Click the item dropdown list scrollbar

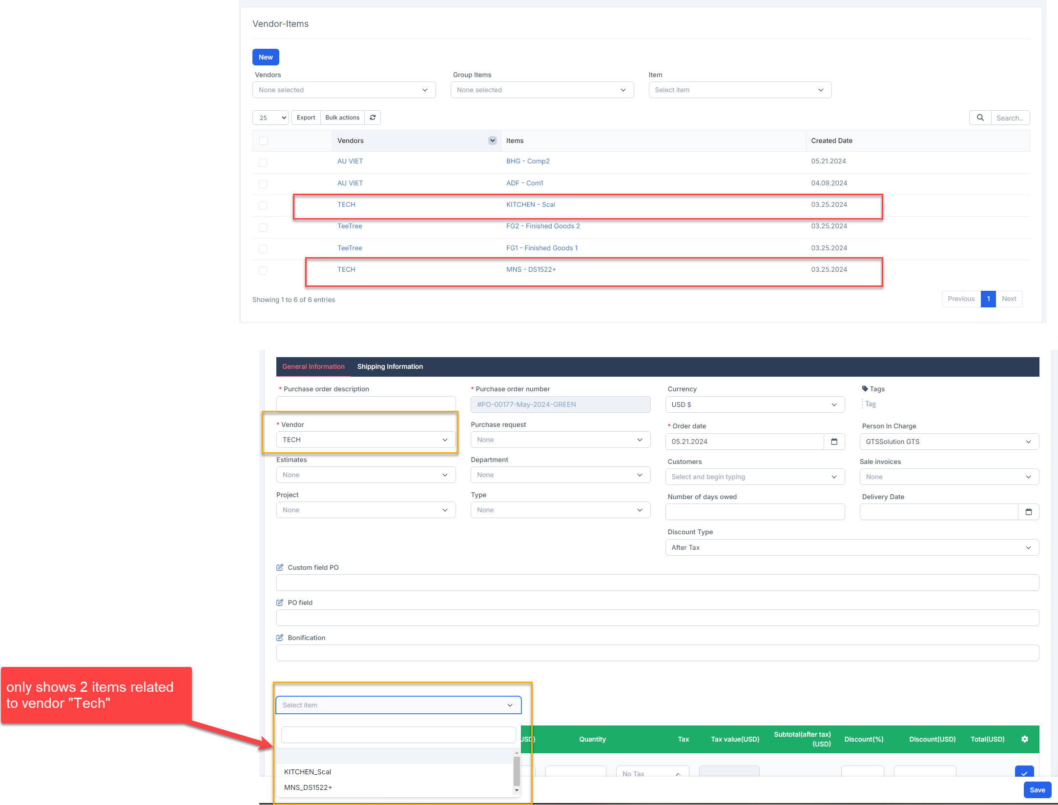517,771
